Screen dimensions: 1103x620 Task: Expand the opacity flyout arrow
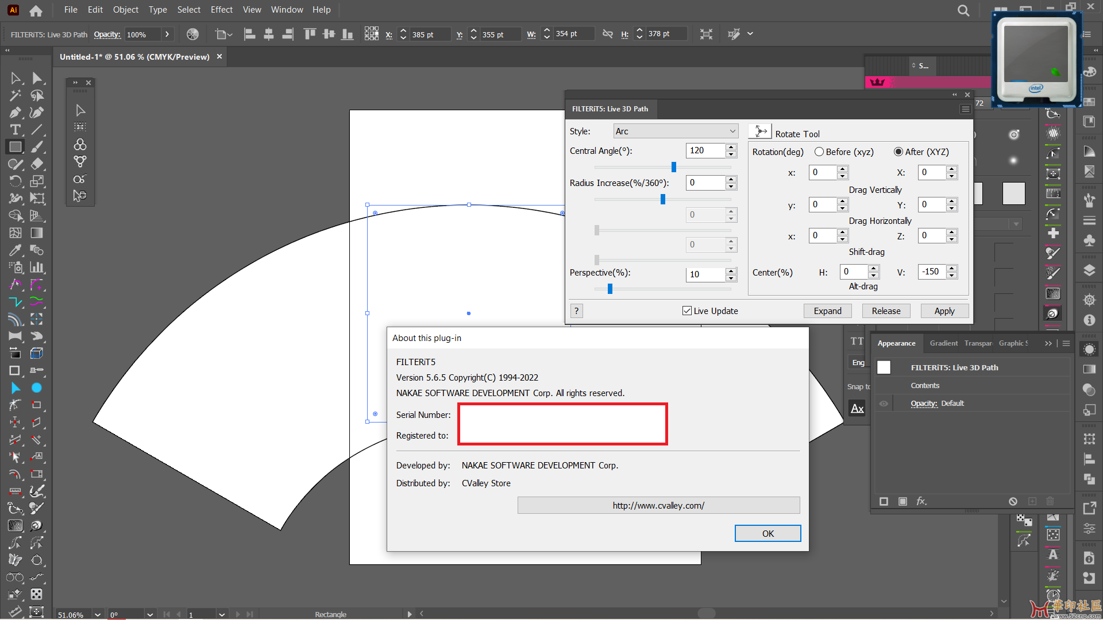[167, 34]
